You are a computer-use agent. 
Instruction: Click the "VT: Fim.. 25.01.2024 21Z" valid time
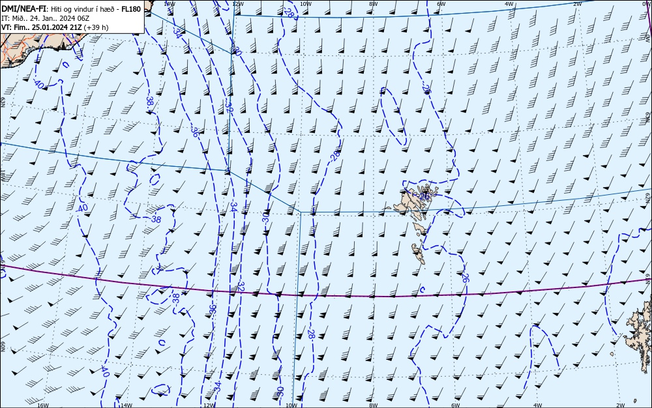coord(42,27)
